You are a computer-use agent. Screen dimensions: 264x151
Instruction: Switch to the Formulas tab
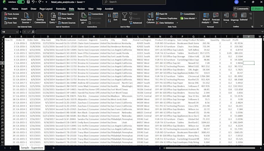pyautogui.click(x=61, y=9)
